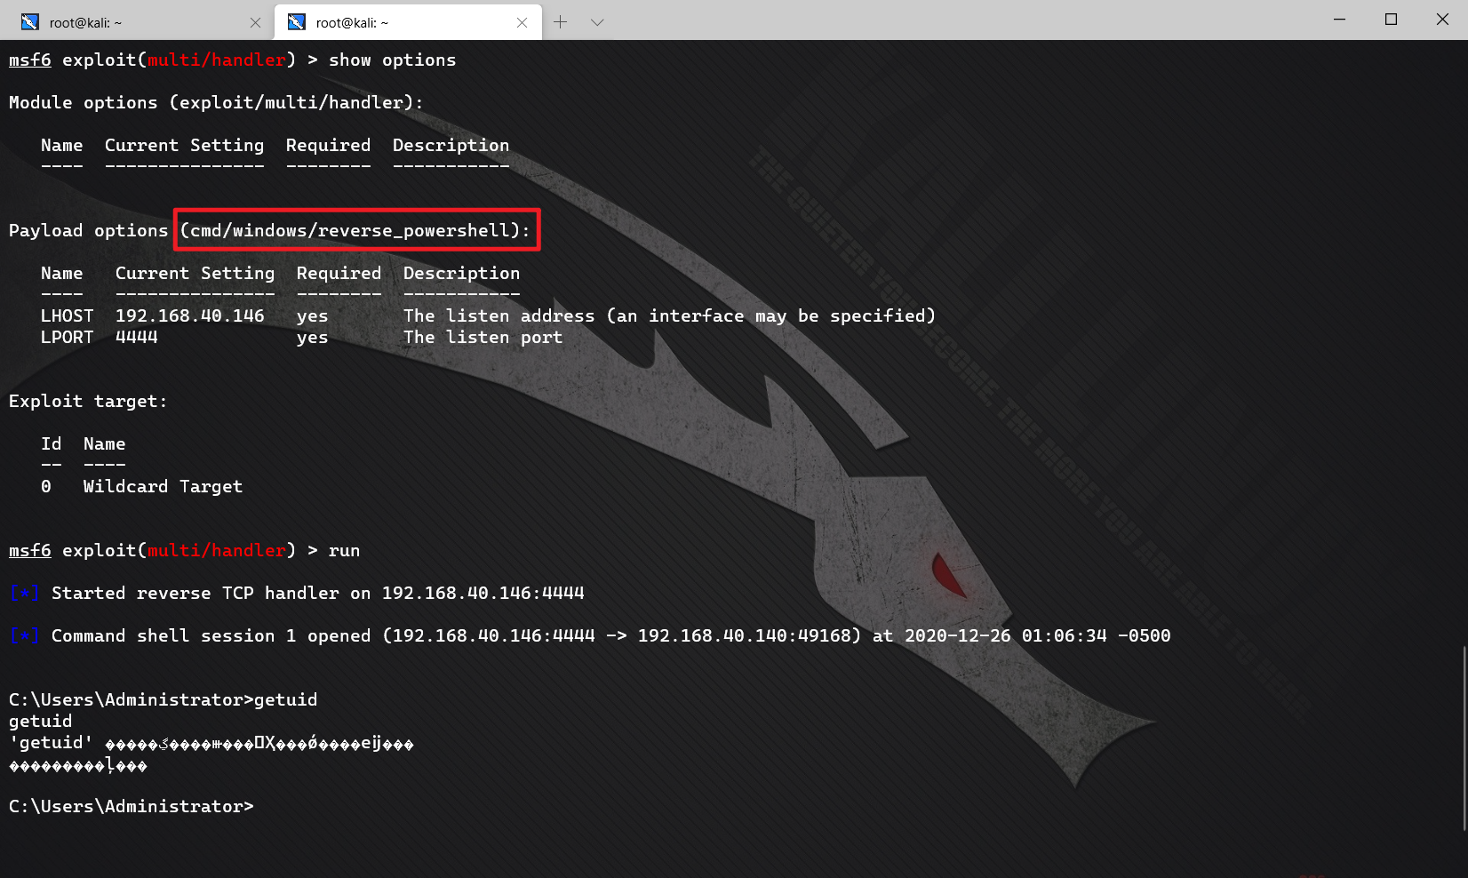Open a new terminal tab
Viewport: 1468px width, 878px height.
560,22
